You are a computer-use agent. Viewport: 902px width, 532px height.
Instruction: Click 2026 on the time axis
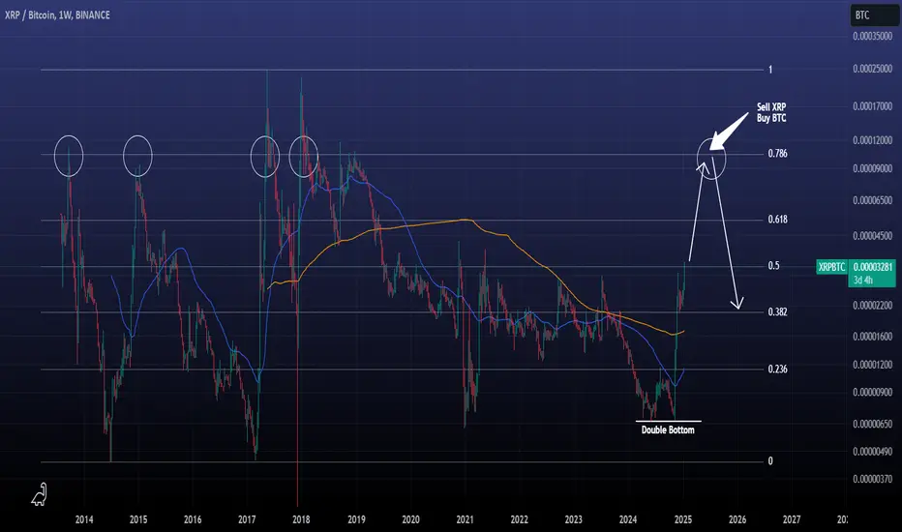[x=737, y=519]
